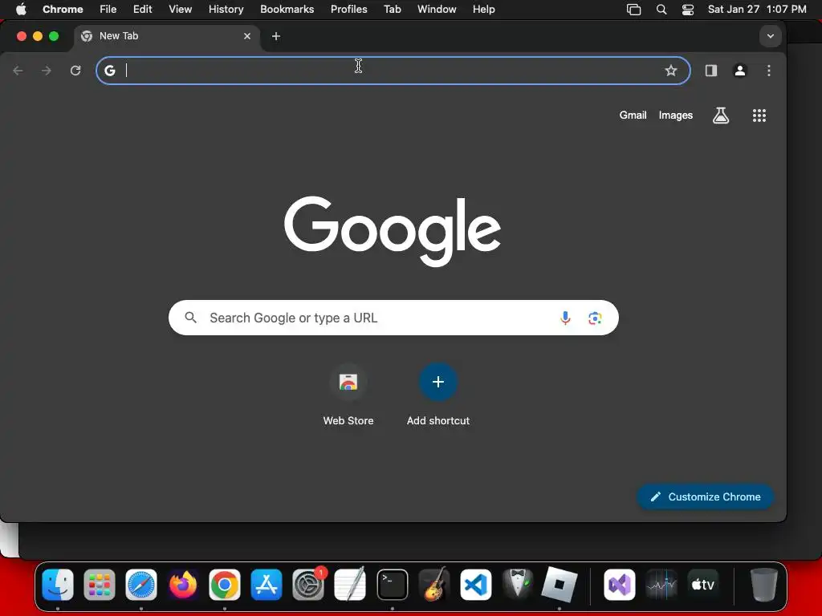The image size is (822, 616).
Task: Open the Tab menu
Action: 392,10
